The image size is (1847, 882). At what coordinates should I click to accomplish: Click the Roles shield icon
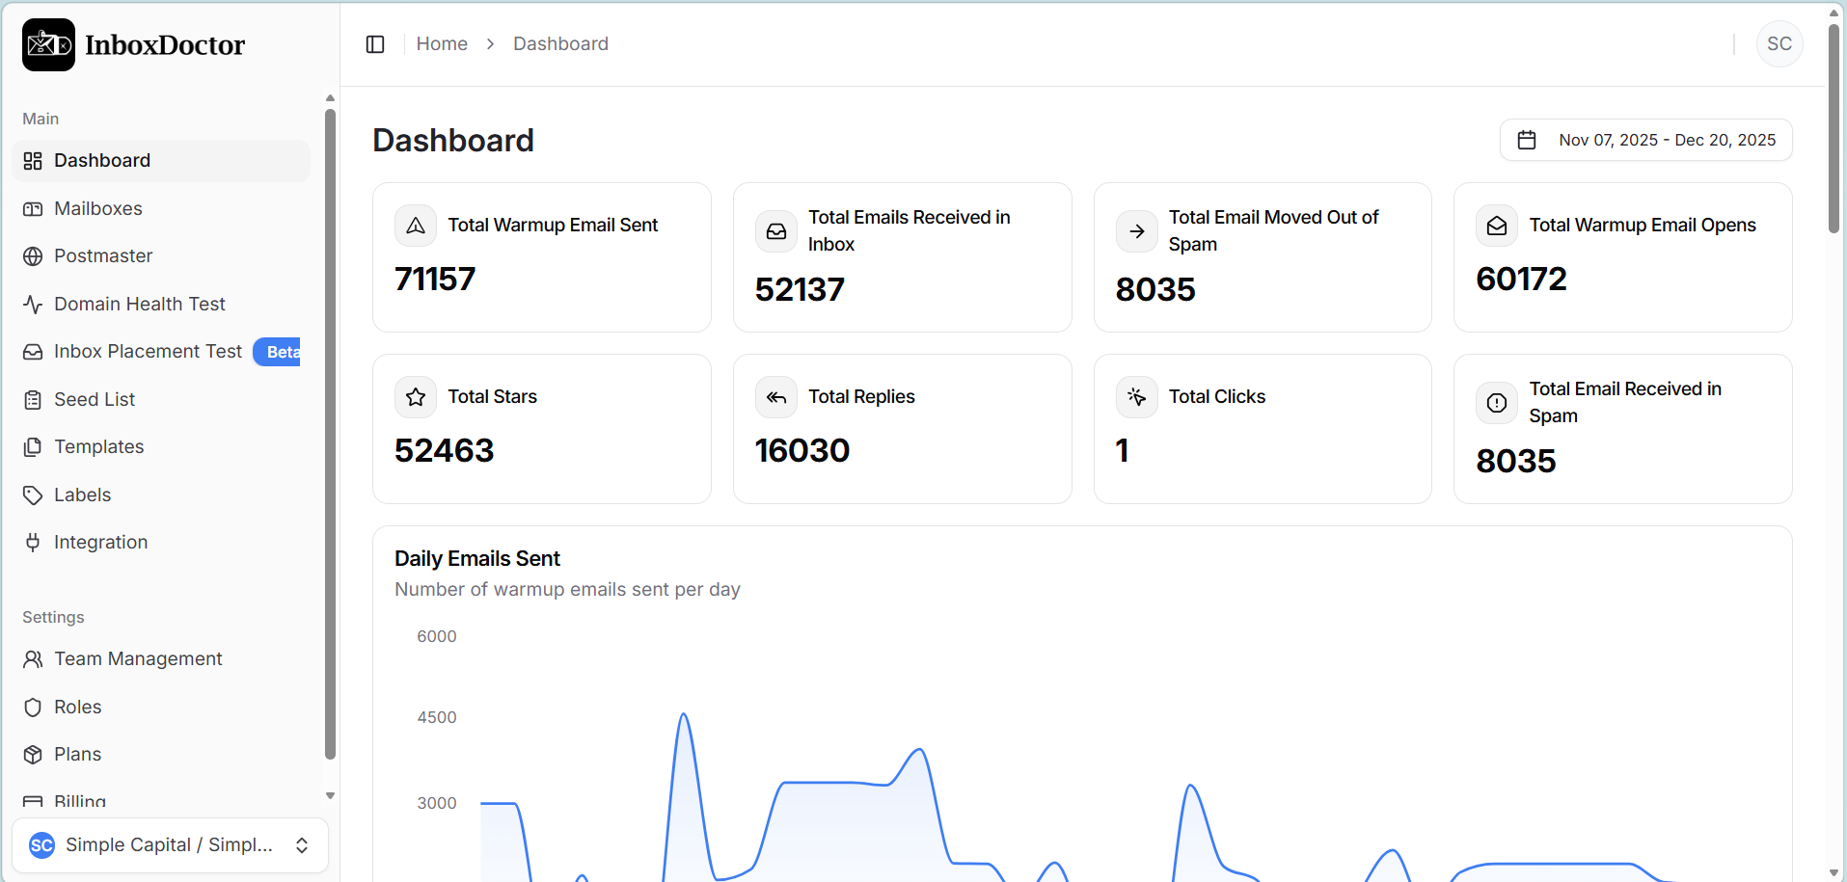tap(33, 708)
